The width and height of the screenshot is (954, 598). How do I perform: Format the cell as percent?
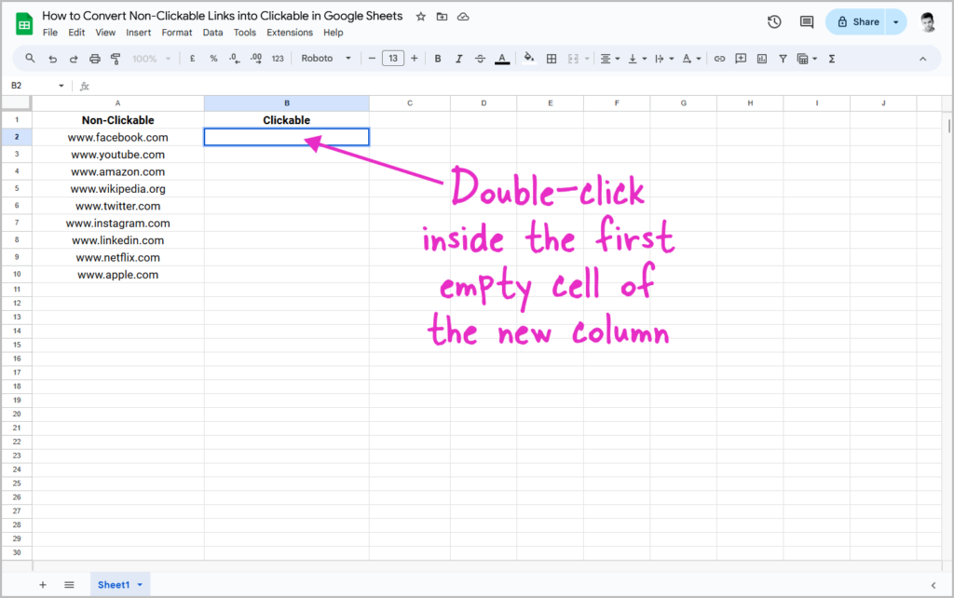pos(213,59)
